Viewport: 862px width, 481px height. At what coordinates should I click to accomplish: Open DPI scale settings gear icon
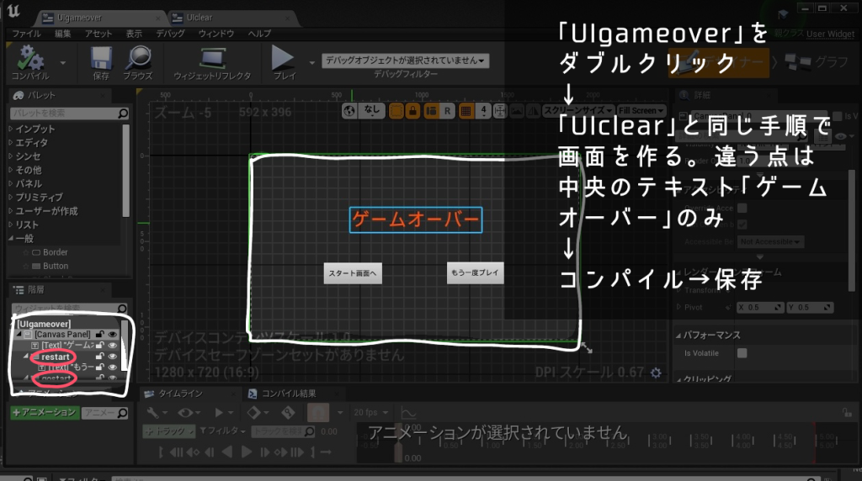pos(655,373)
